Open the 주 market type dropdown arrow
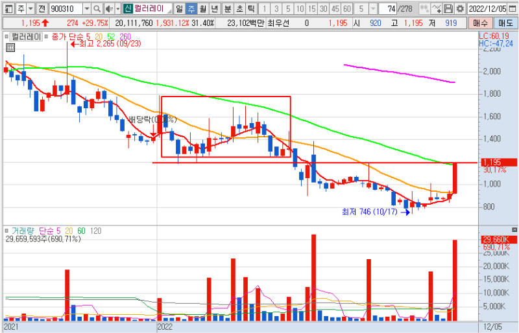 (x=30, y=8)
